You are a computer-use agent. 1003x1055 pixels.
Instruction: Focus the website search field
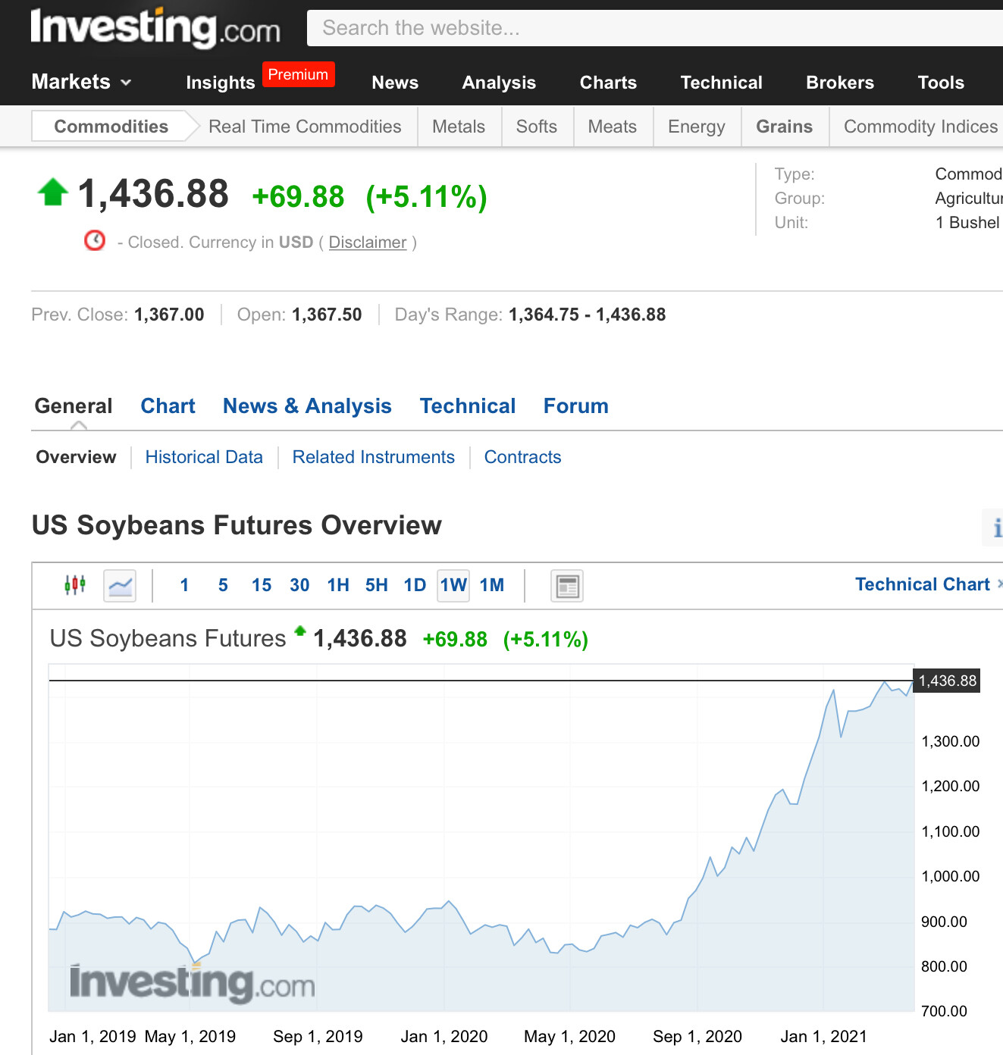(x=655, y=28)
